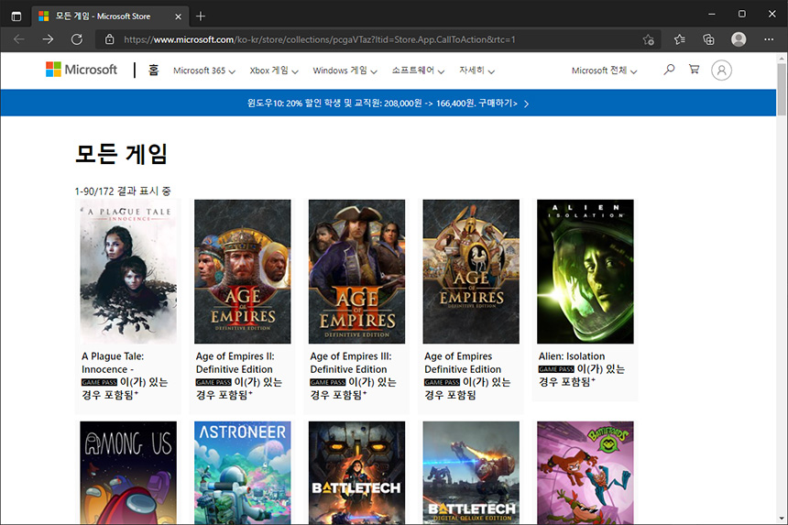Open Age of Empires II cover
Screen dimensions: 788x525
coord(242,271)
